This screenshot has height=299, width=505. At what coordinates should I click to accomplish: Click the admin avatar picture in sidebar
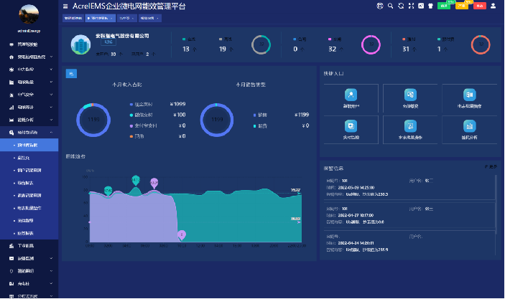(29, 14)
